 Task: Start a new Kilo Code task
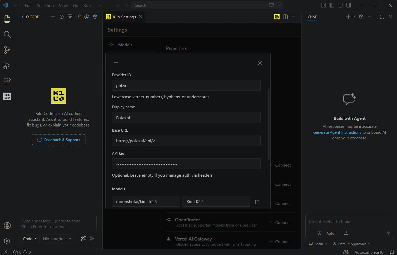(x=53, y=17)
